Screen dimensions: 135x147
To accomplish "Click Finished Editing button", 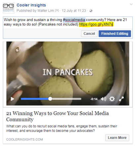I will pos(115,33).
